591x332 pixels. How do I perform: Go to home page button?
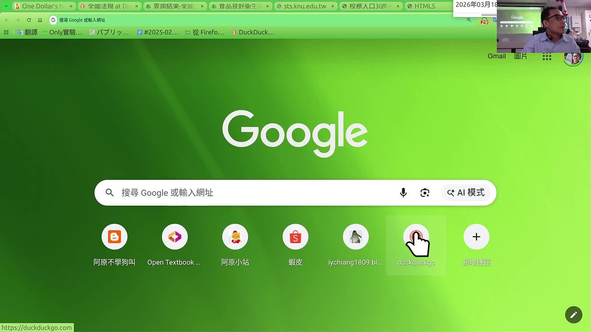(40, 20)
